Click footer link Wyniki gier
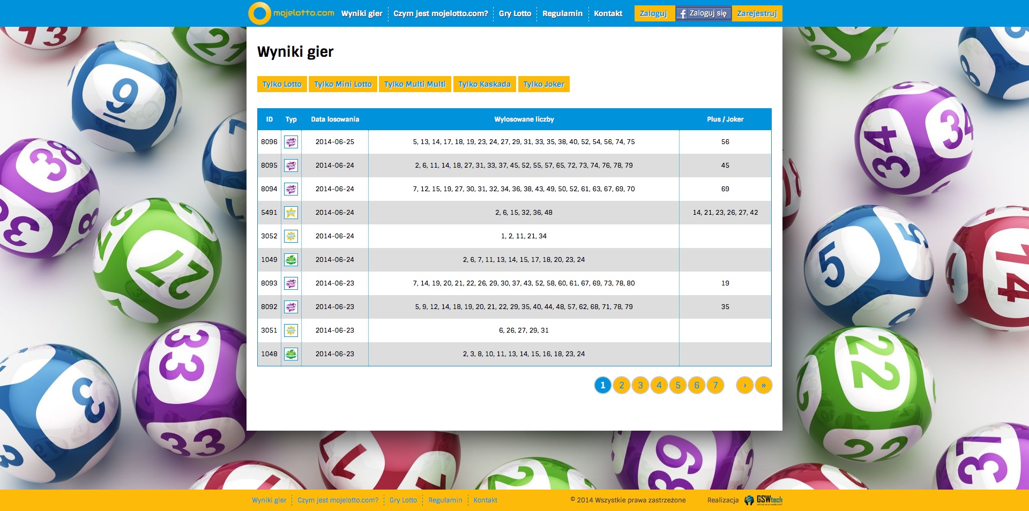Viewport: 1029px width, 511px height. click(269, 500)
